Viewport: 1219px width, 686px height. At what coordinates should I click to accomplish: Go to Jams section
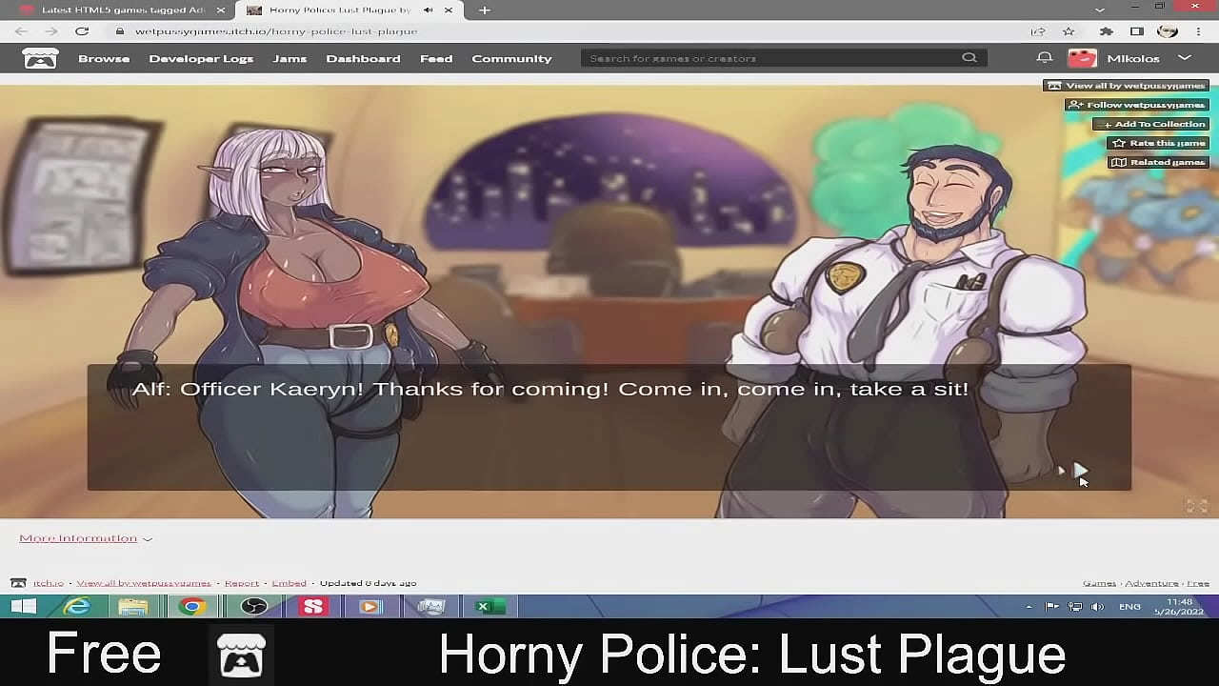290,58
